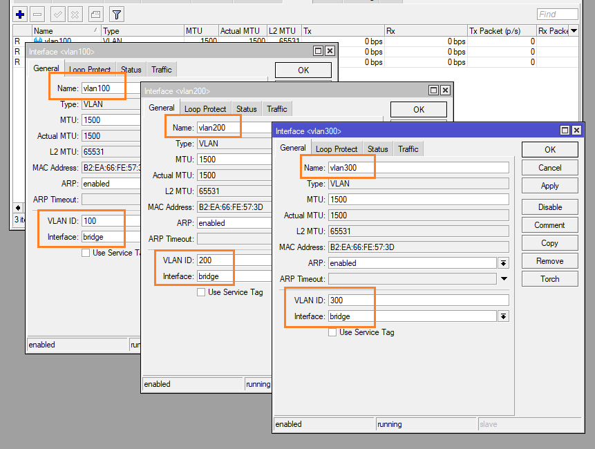Expand the ARP Timeout field in vlan300

(503, 279)
